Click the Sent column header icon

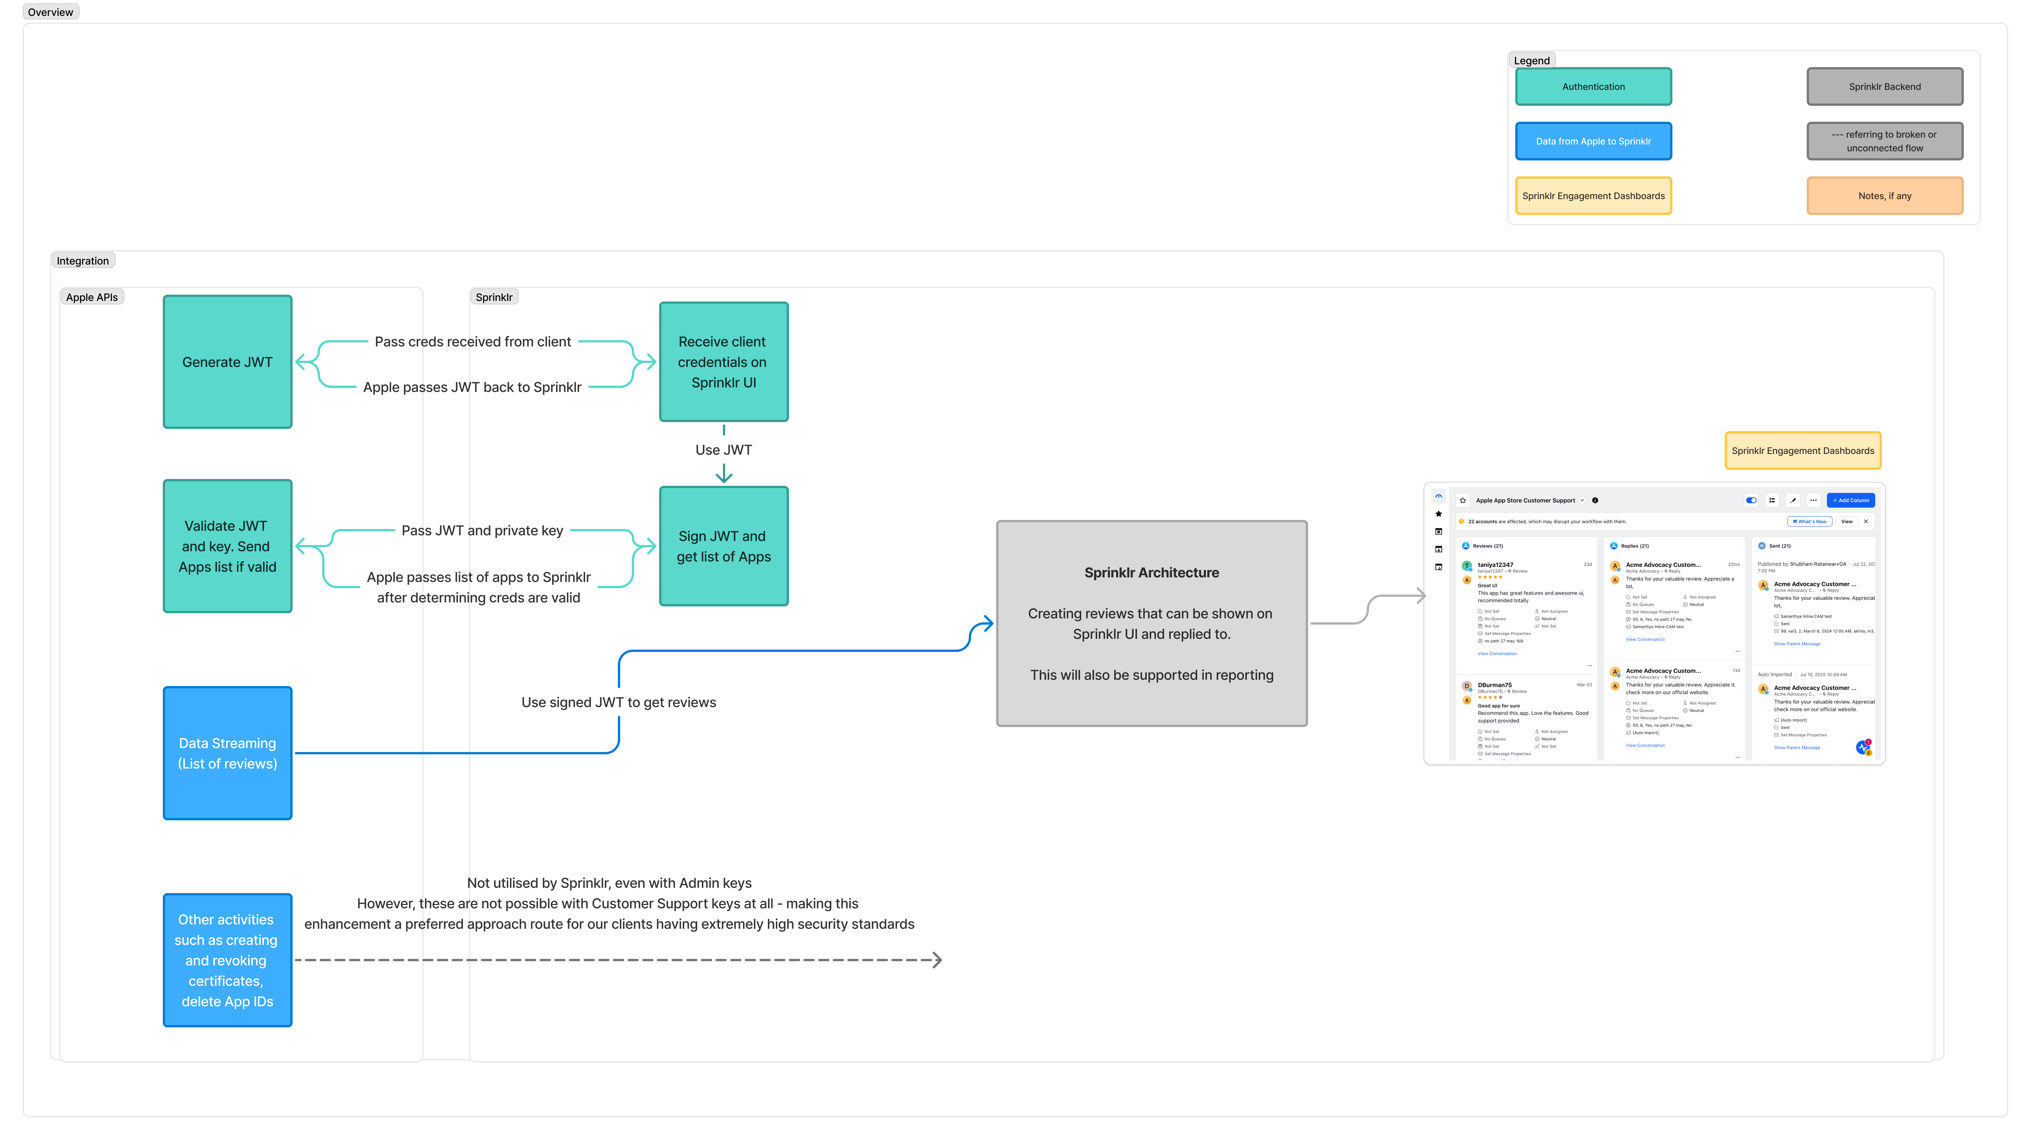coord(1761,546)
